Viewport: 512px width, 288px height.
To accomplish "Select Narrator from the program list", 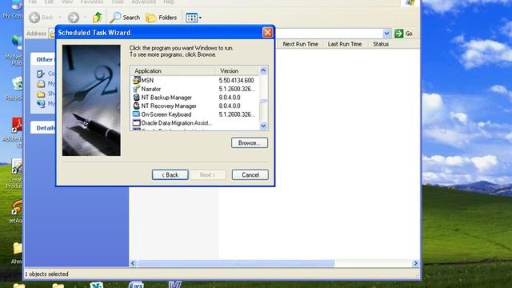I will [195, 89].
